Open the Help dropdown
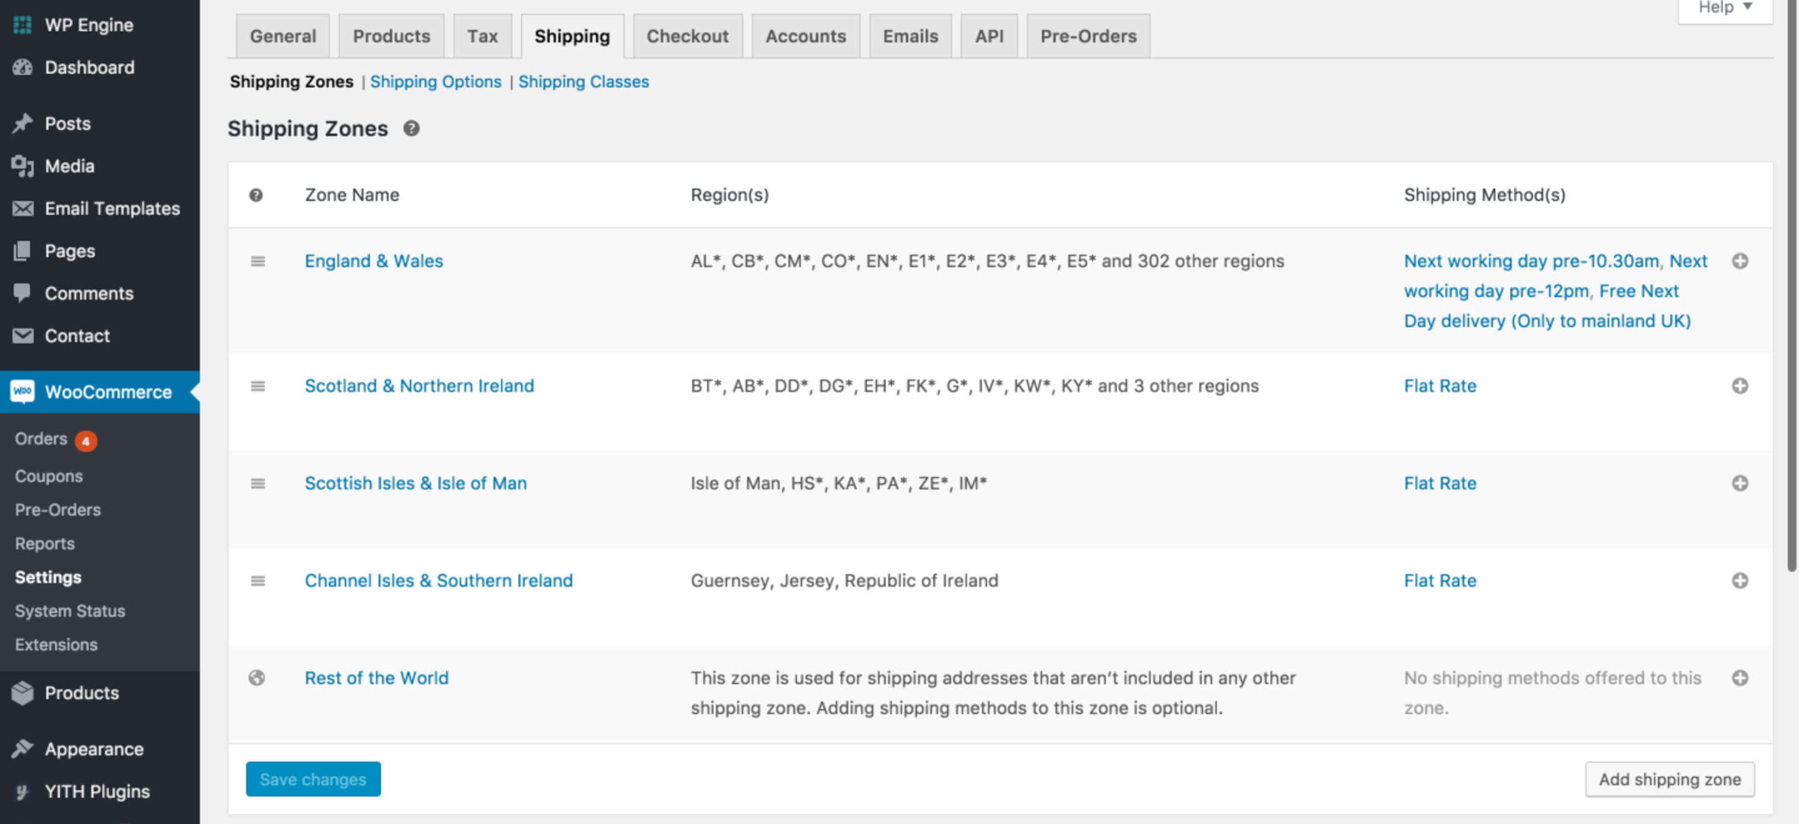This screenshot has height=824, width=1799. tap(1724, 8)
